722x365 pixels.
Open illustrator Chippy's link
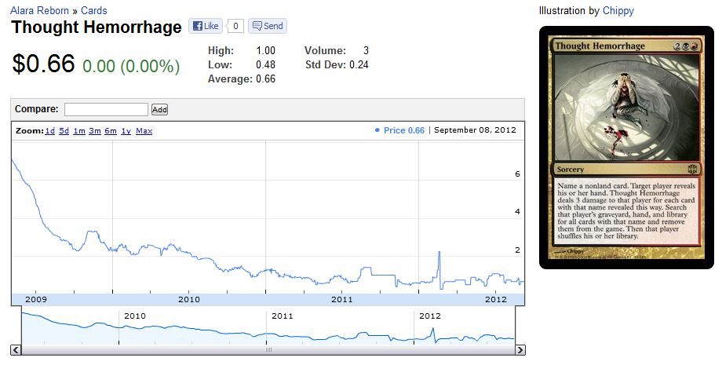618,11
